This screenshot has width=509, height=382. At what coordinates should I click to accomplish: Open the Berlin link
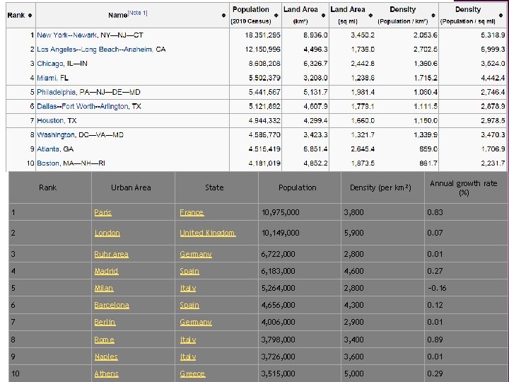pos(105,323)
